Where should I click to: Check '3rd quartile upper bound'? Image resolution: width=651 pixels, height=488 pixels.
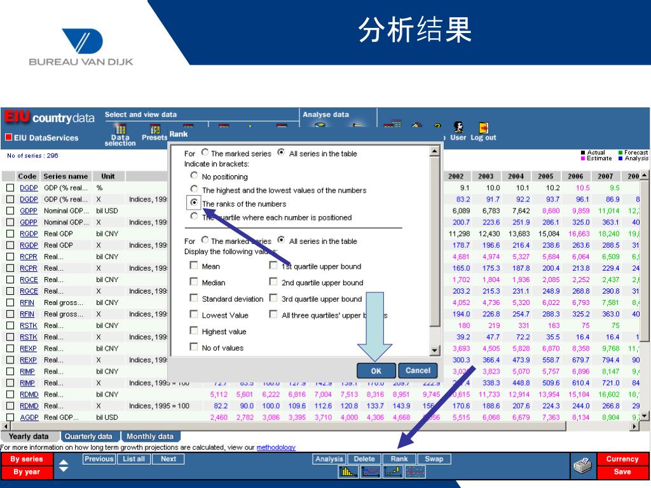pos(273,297)
